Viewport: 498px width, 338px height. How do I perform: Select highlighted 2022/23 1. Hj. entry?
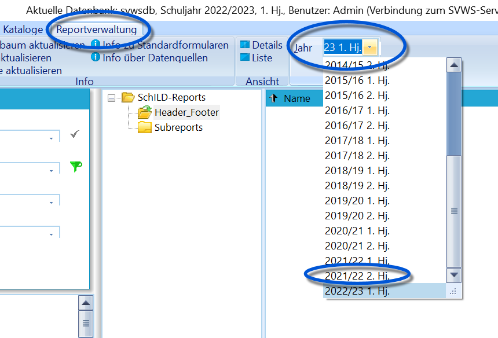pyautogui.click(x=385, y=291)
